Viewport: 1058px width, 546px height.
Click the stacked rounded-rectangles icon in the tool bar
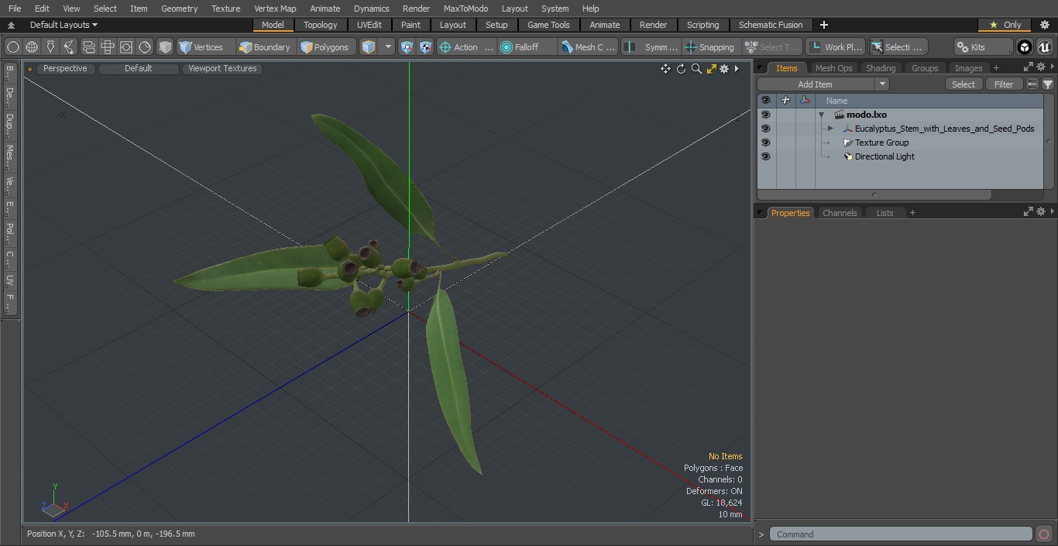[x=88, y=47]
